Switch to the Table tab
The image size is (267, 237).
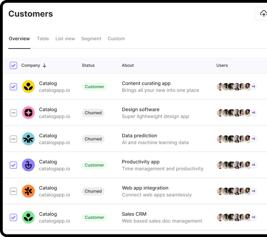pyautogui.click(x=43, y=38)
